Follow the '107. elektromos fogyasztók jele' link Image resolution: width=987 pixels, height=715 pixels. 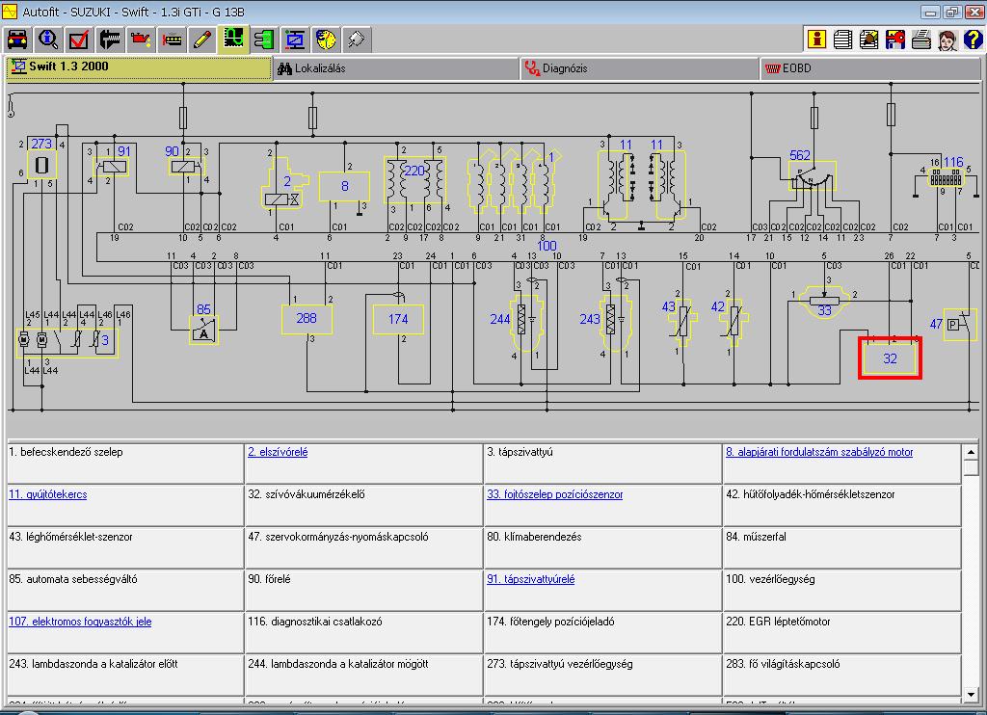click(80, 622)
